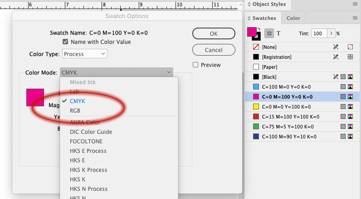Image resolution: width=361 pixels, height=199 pixels.
Task: Click the OK button
Action: pyautogui.click(x=214, y=34)
